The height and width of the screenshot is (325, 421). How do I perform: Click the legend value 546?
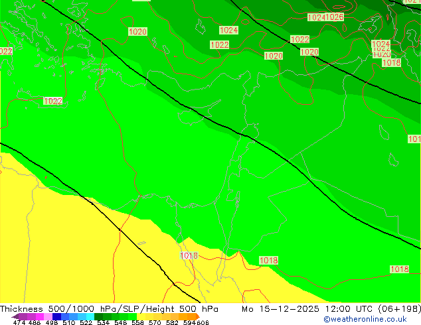tap(120, 322)
